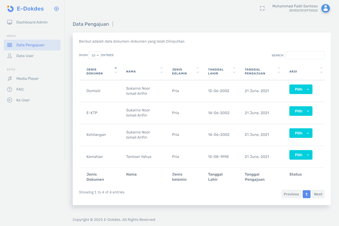Open Pilih action menu for E-KTP row
This screenshot has height=226, width=339.
[301, 111]
